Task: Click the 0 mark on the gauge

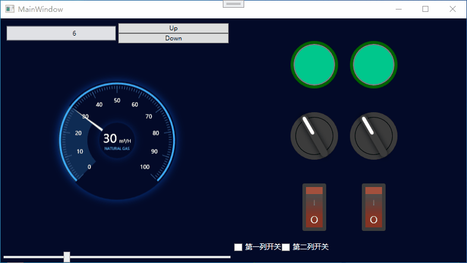Action: [90, 167]
